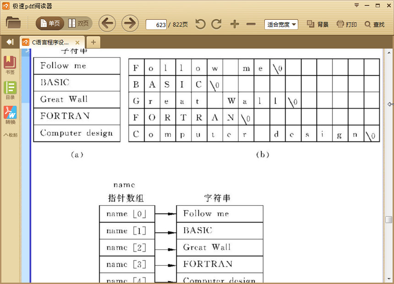This screenshot has height=284, width=394.
Task: Click the '指针数组' heading text
Action: (x=126, y=198)
